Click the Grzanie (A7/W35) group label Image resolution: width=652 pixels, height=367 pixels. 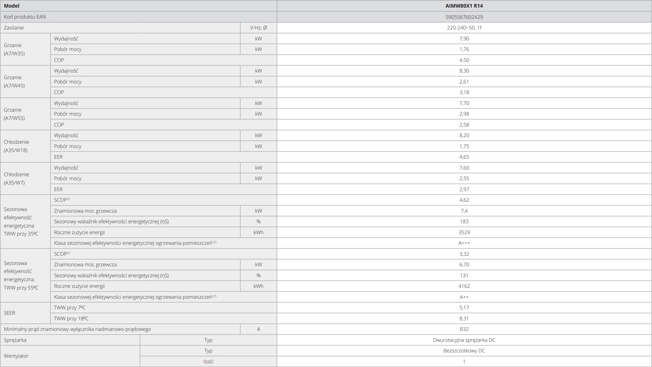pos(14,49)
